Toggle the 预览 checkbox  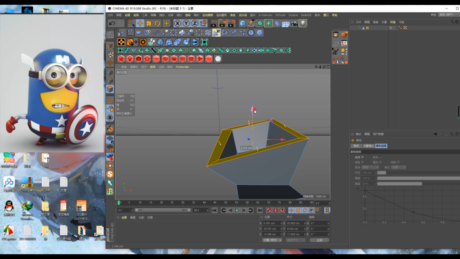tap(380, 157)
